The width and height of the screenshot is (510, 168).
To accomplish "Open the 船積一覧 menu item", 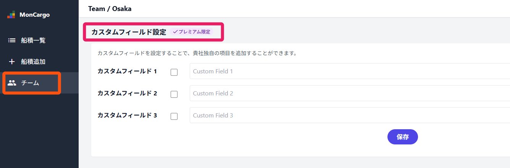I will coord(33,40).
